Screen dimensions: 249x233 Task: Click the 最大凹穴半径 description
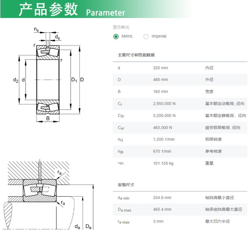pos(217,221)
